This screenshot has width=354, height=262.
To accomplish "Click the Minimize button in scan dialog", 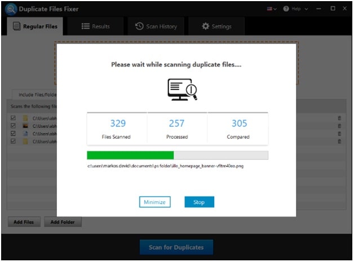I will (x=154, y=202).
